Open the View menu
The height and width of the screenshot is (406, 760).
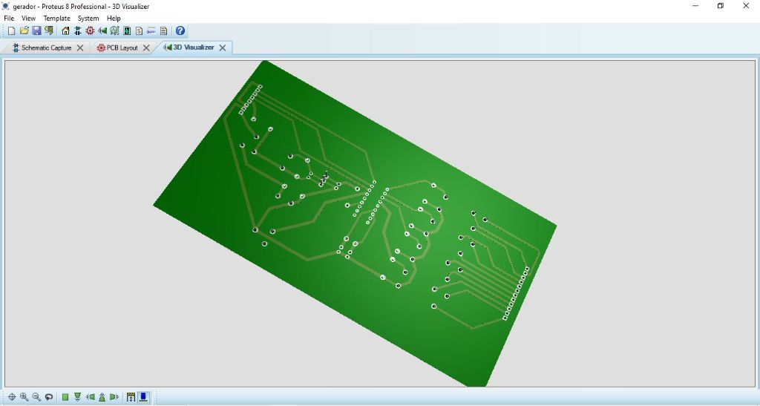point(29,19)
